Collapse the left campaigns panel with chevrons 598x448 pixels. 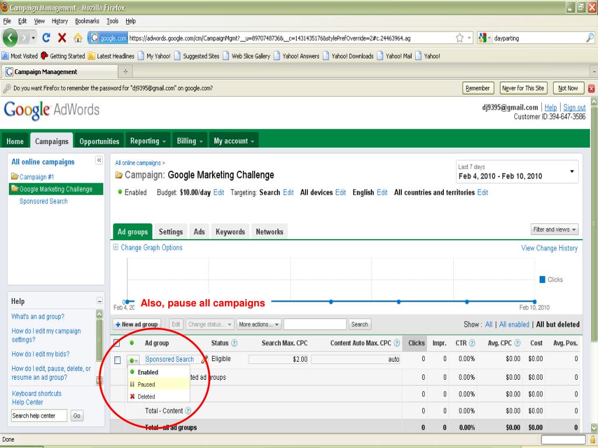[x=99, y=160]
